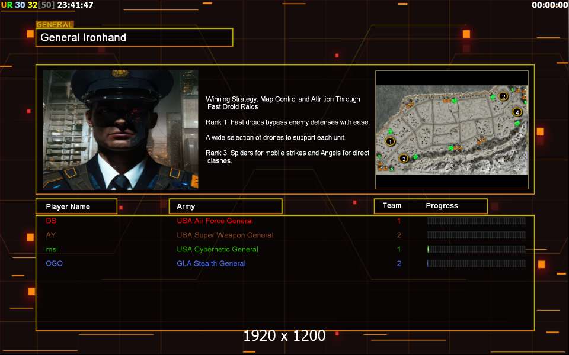This screenshot has height=355, width=569.
Task: Click the yellow UR indicator
Action: point(7,5)
